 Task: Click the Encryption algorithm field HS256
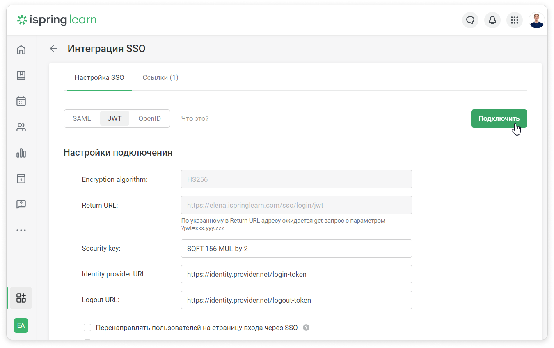(296, 179)
